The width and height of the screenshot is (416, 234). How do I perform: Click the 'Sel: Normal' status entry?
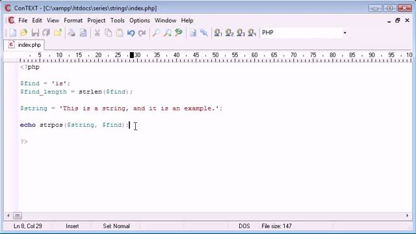116,226
